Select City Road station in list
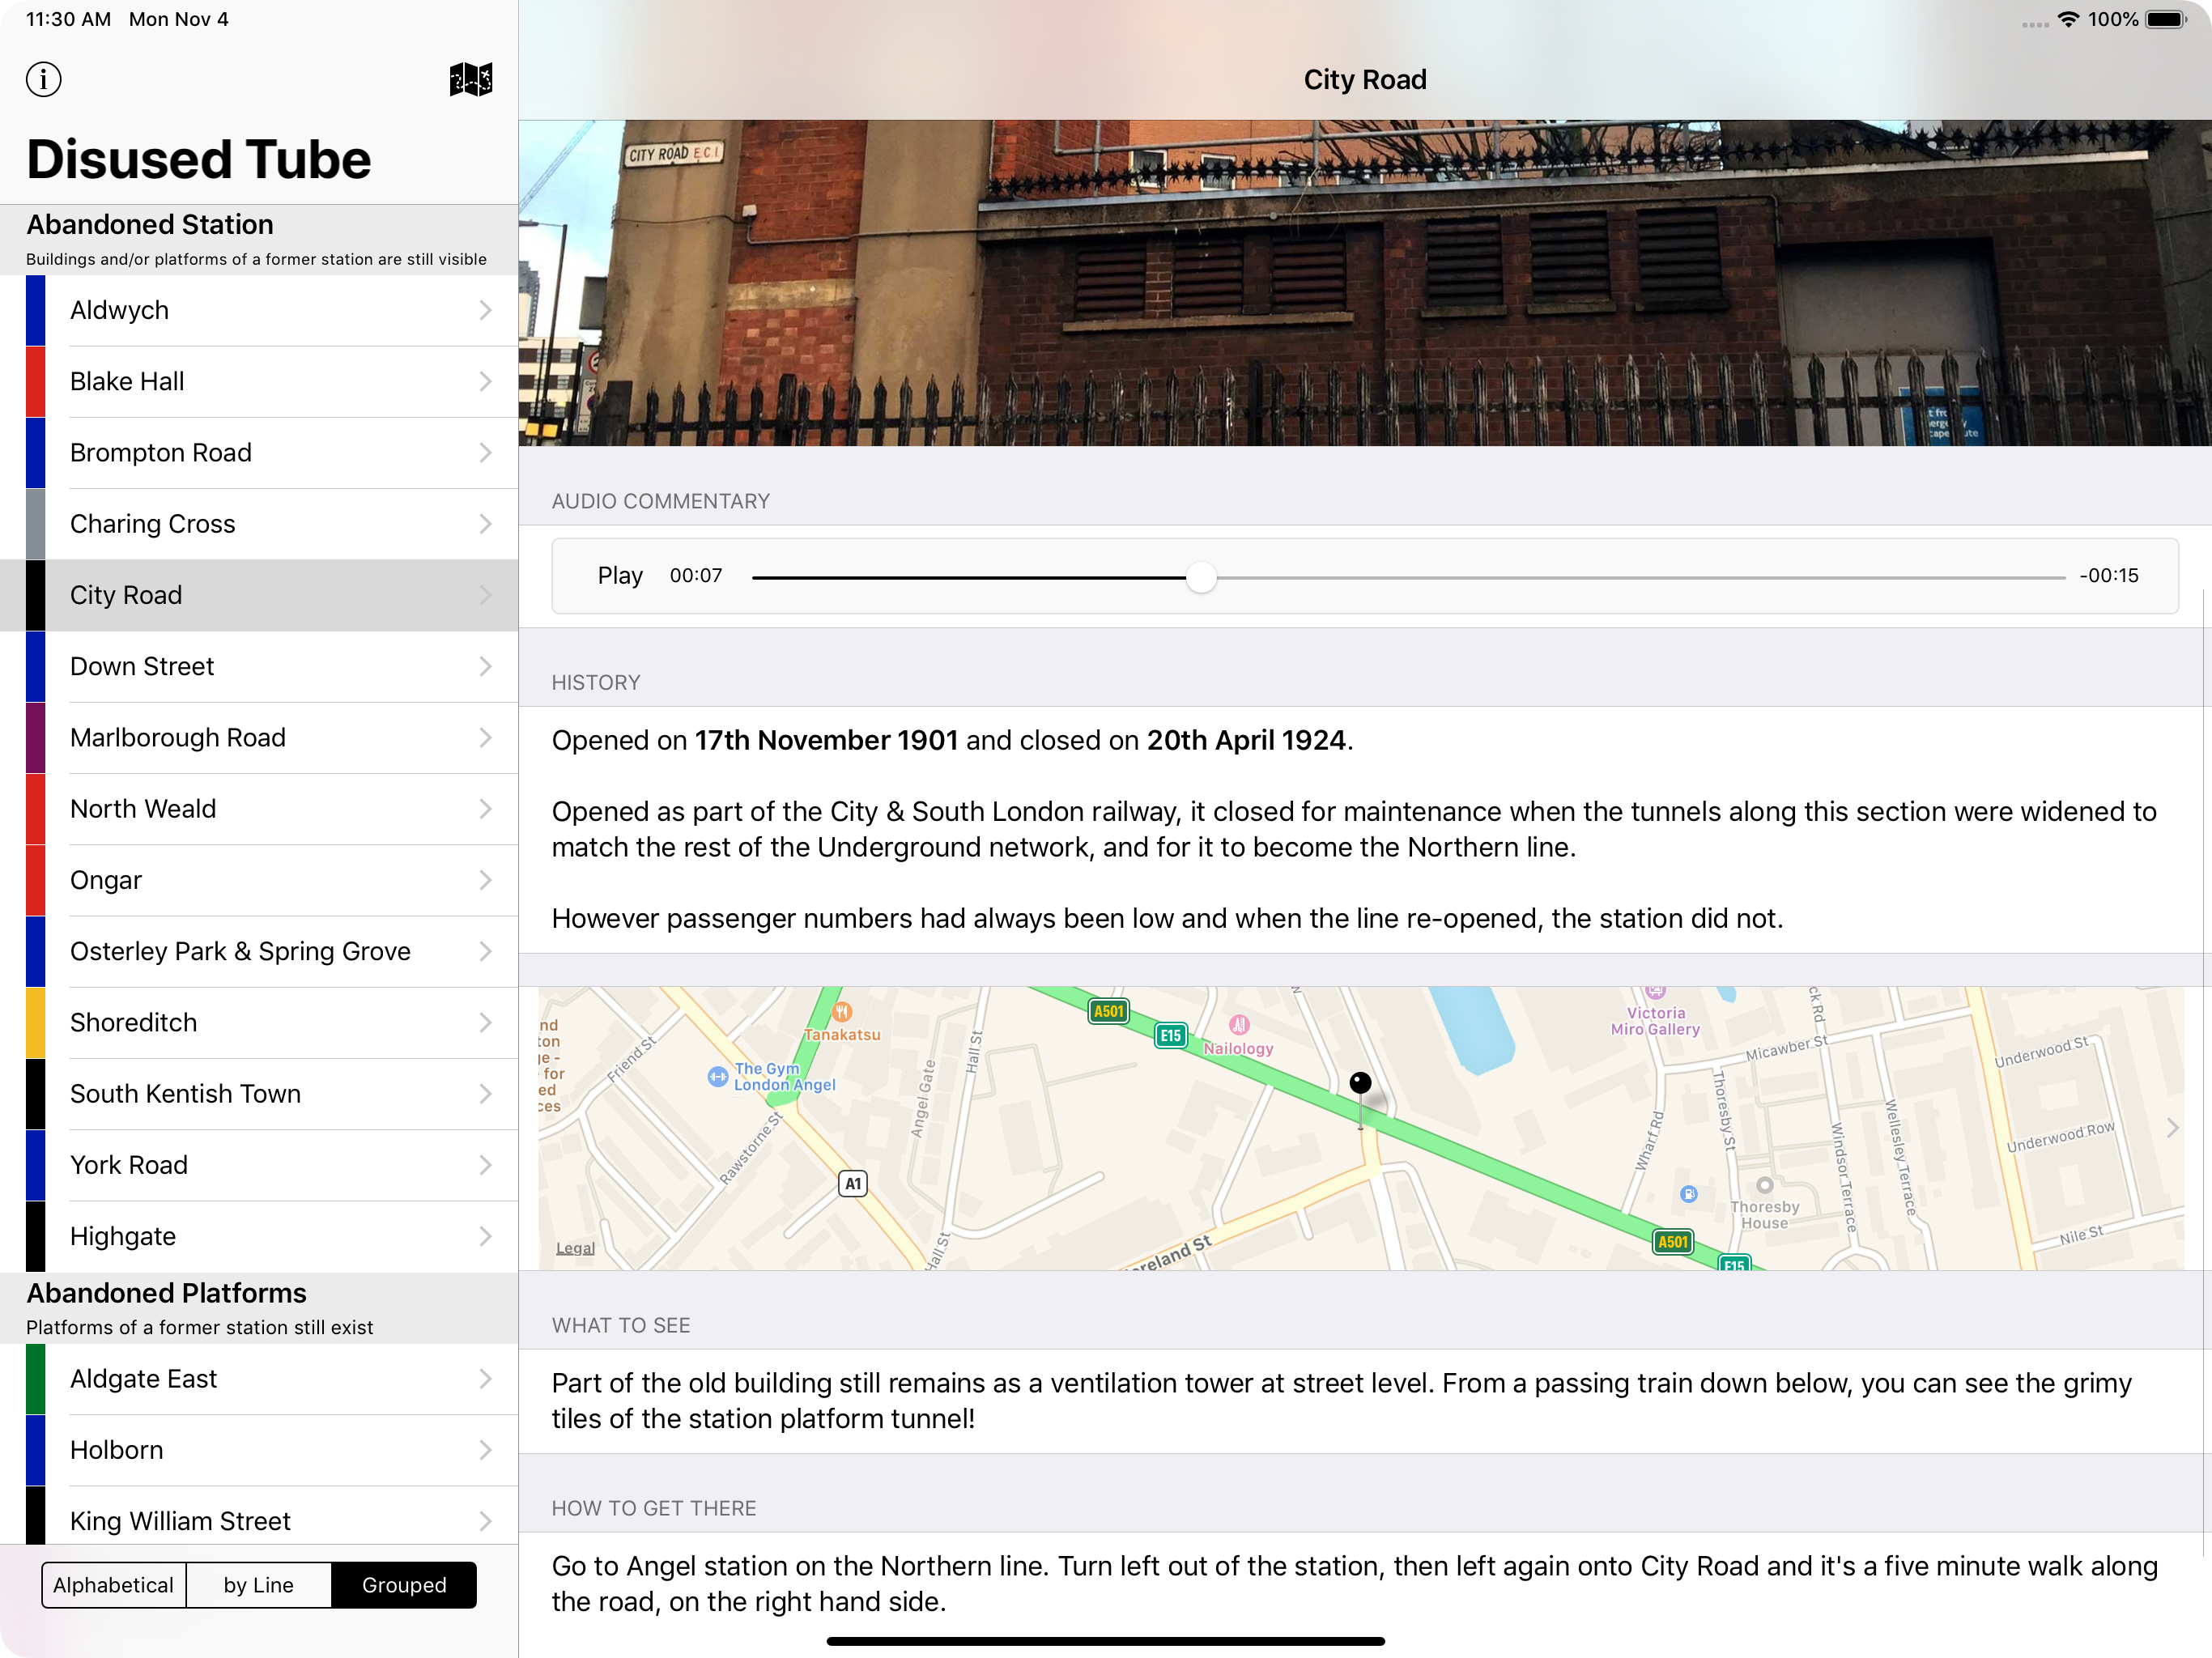Screen dimensions: 2212x1658 [x=259, y=595]
